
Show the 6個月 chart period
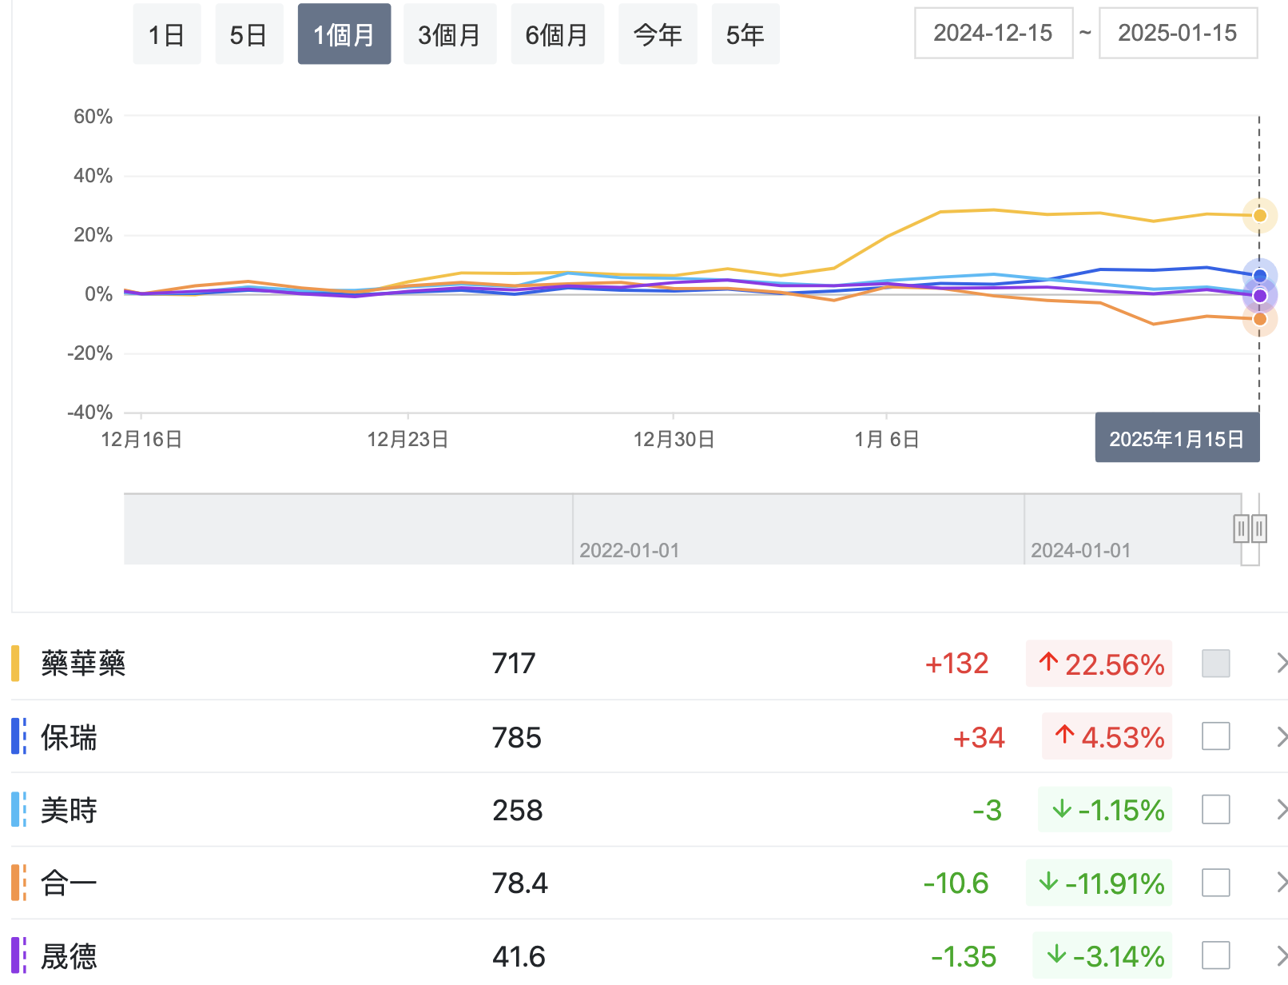(x=556, y=34)
